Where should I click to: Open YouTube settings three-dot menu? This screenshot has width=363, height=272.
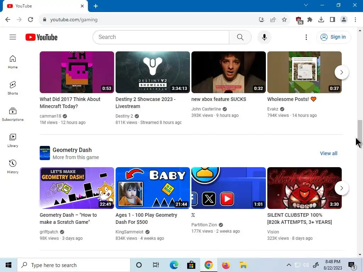pyautogui.click(x=306, y=37)
